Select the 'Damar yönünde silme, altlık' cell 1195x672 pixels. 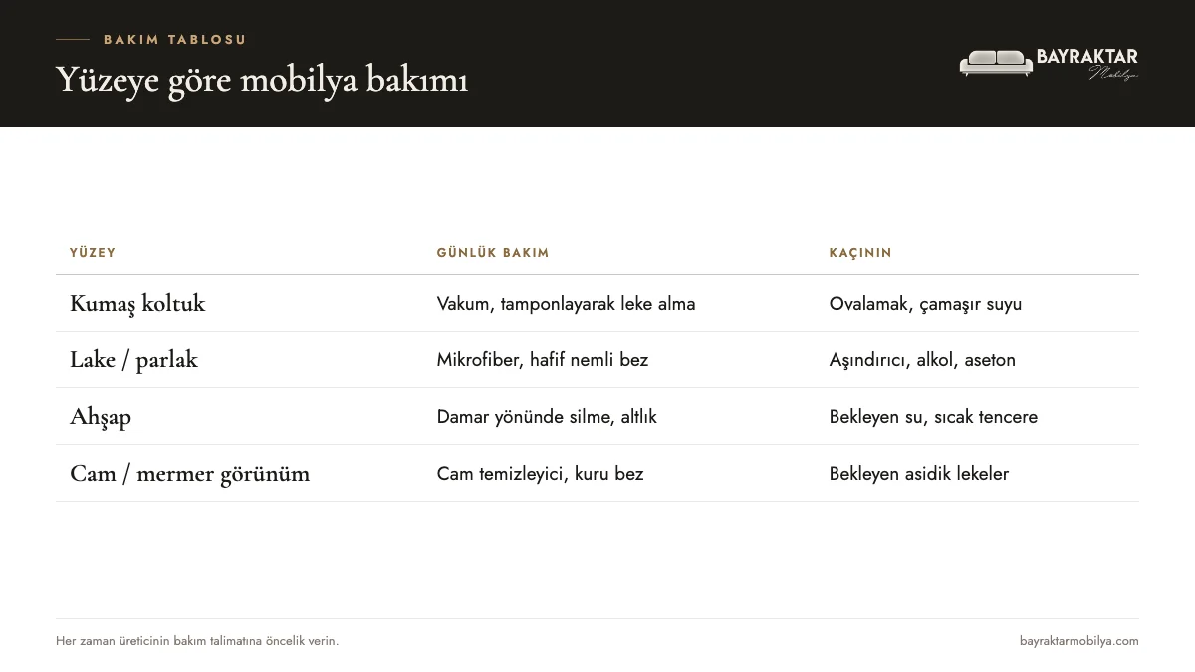click(547, 417)
